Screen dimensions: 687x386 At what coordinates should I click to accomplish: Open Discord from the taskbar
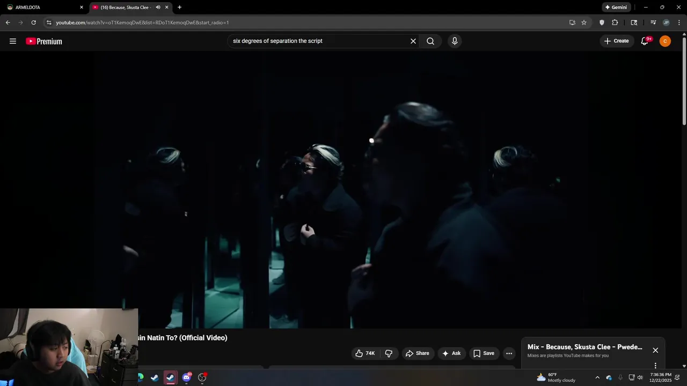click(x=186, y=377)
